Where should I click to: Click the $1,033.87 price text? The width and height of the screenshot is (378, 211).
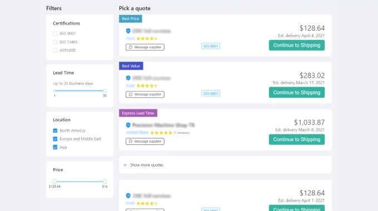tap(309, 122)
